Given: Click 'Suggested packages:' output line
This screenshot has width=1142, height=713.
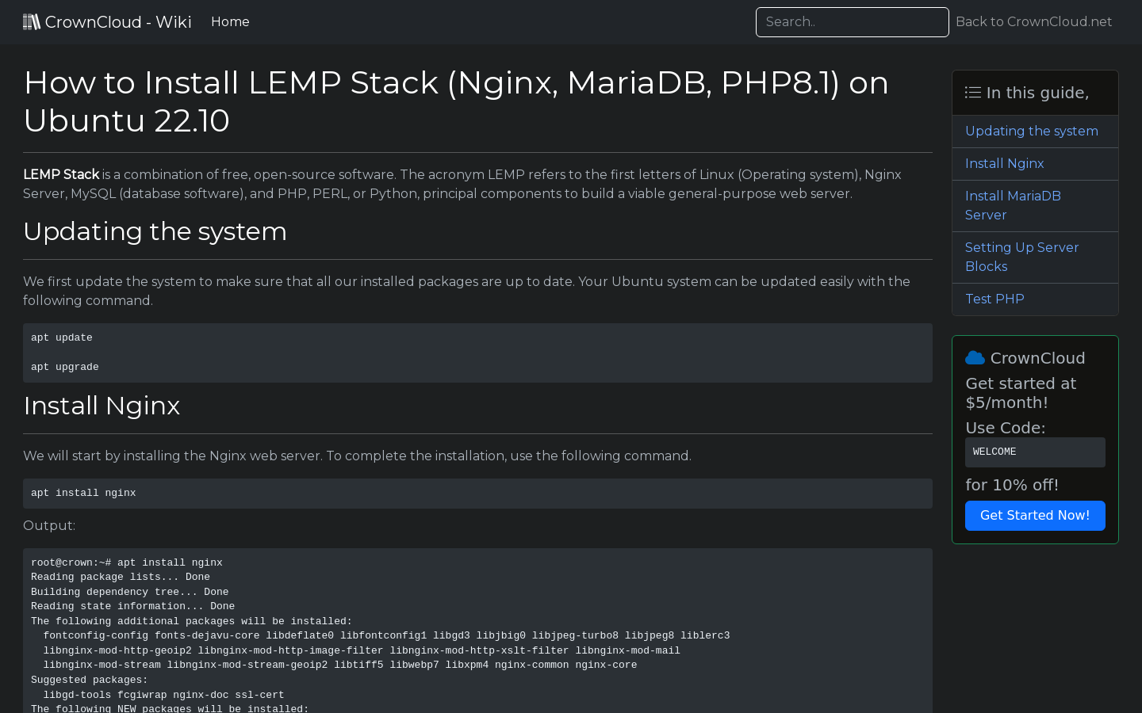Looking at the screenshot, I should coord(90,680).
